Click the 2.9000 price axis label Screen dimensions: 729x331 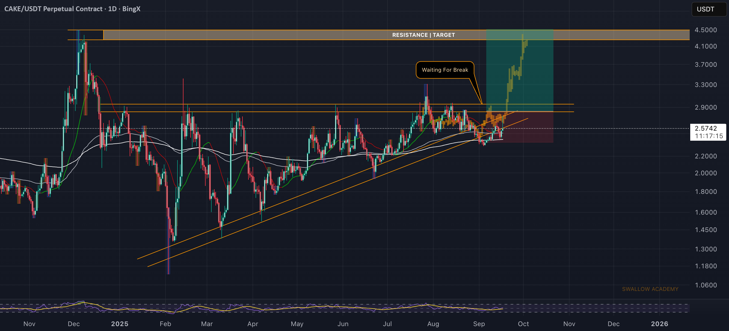706,107
